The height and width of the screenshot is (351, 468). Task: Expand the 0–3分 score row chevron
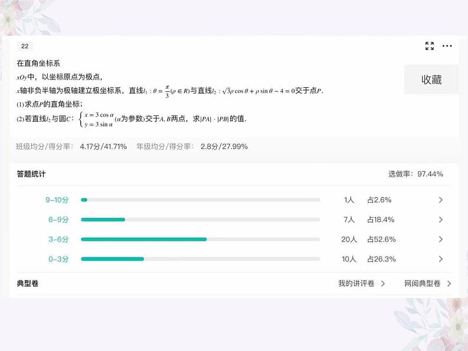[x=441, y=259]
